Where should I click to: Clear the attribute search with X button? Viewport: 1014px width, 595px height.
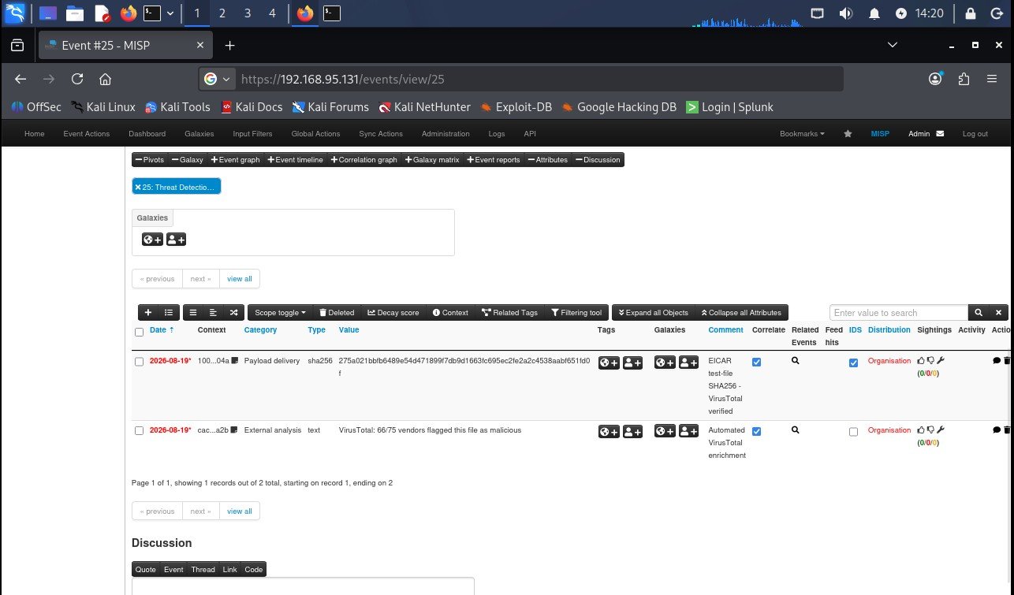pyautogui.click(x=998, y=313)
